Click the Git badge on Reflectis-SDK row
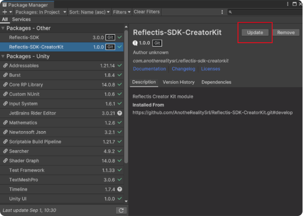 (110, 37)
